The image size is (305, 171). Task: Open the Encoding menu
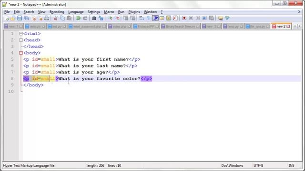click(57, 12)
